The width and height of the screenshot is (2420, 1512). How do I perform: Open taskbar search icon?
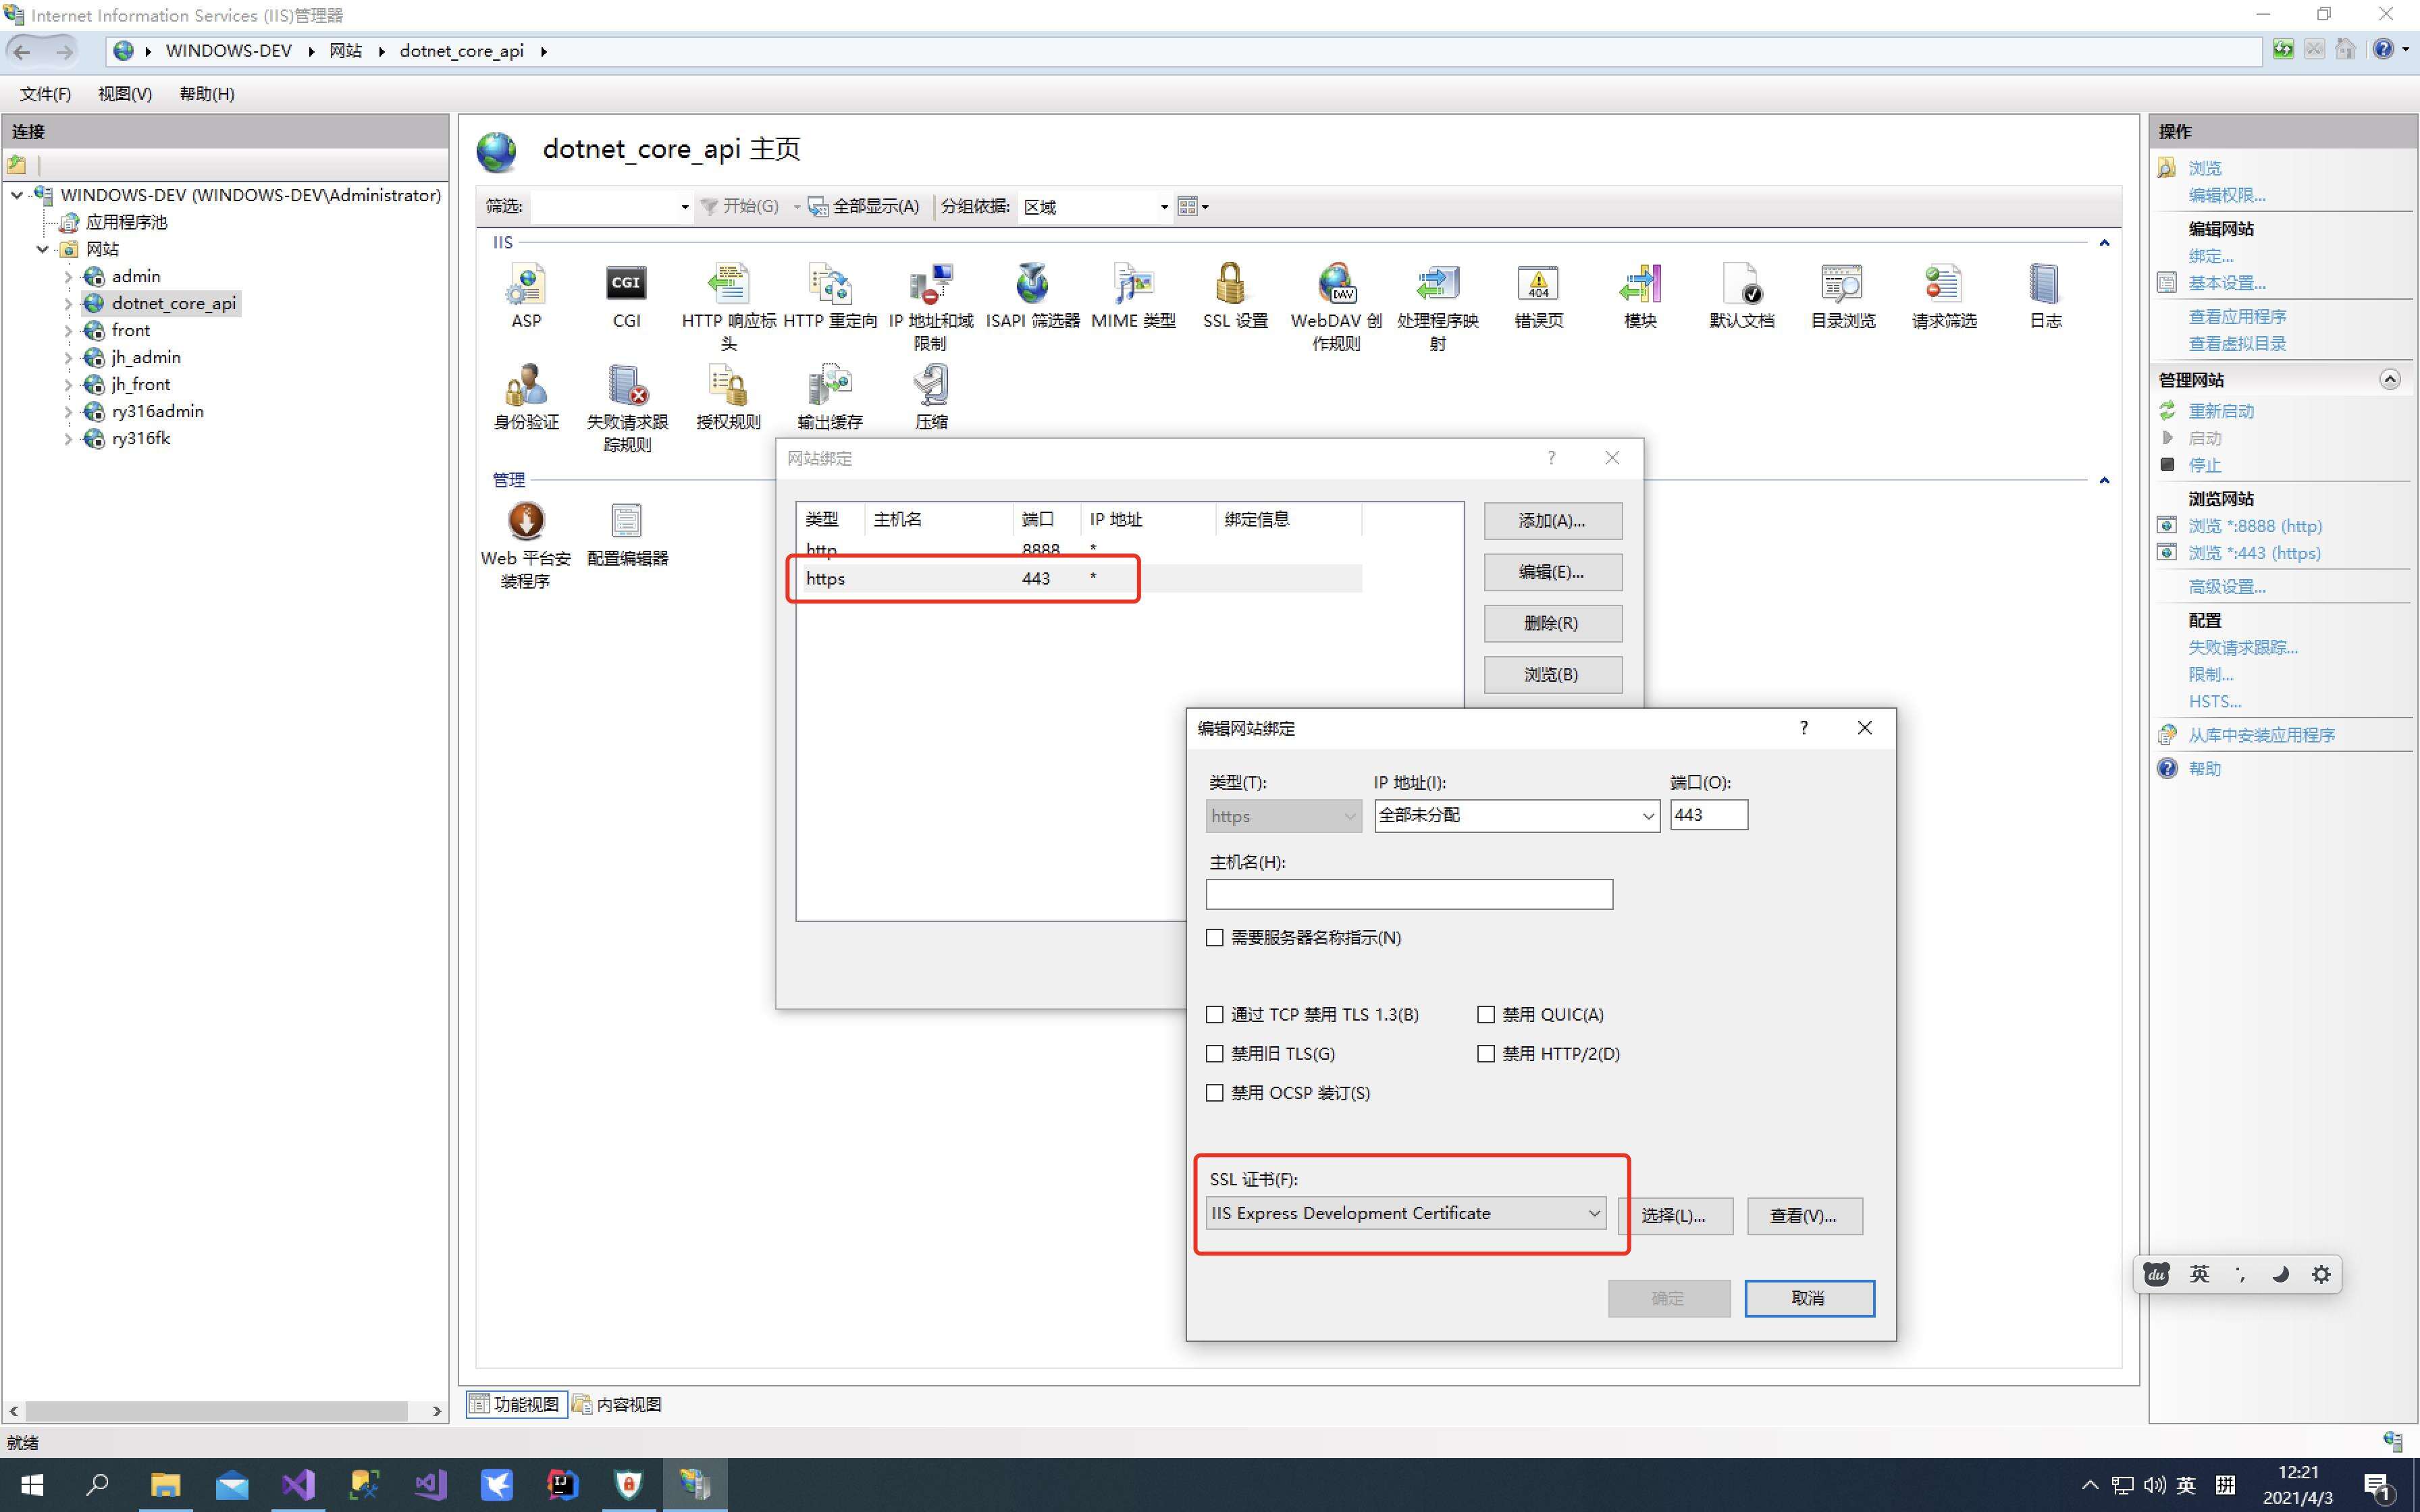tap(98, 1485)
